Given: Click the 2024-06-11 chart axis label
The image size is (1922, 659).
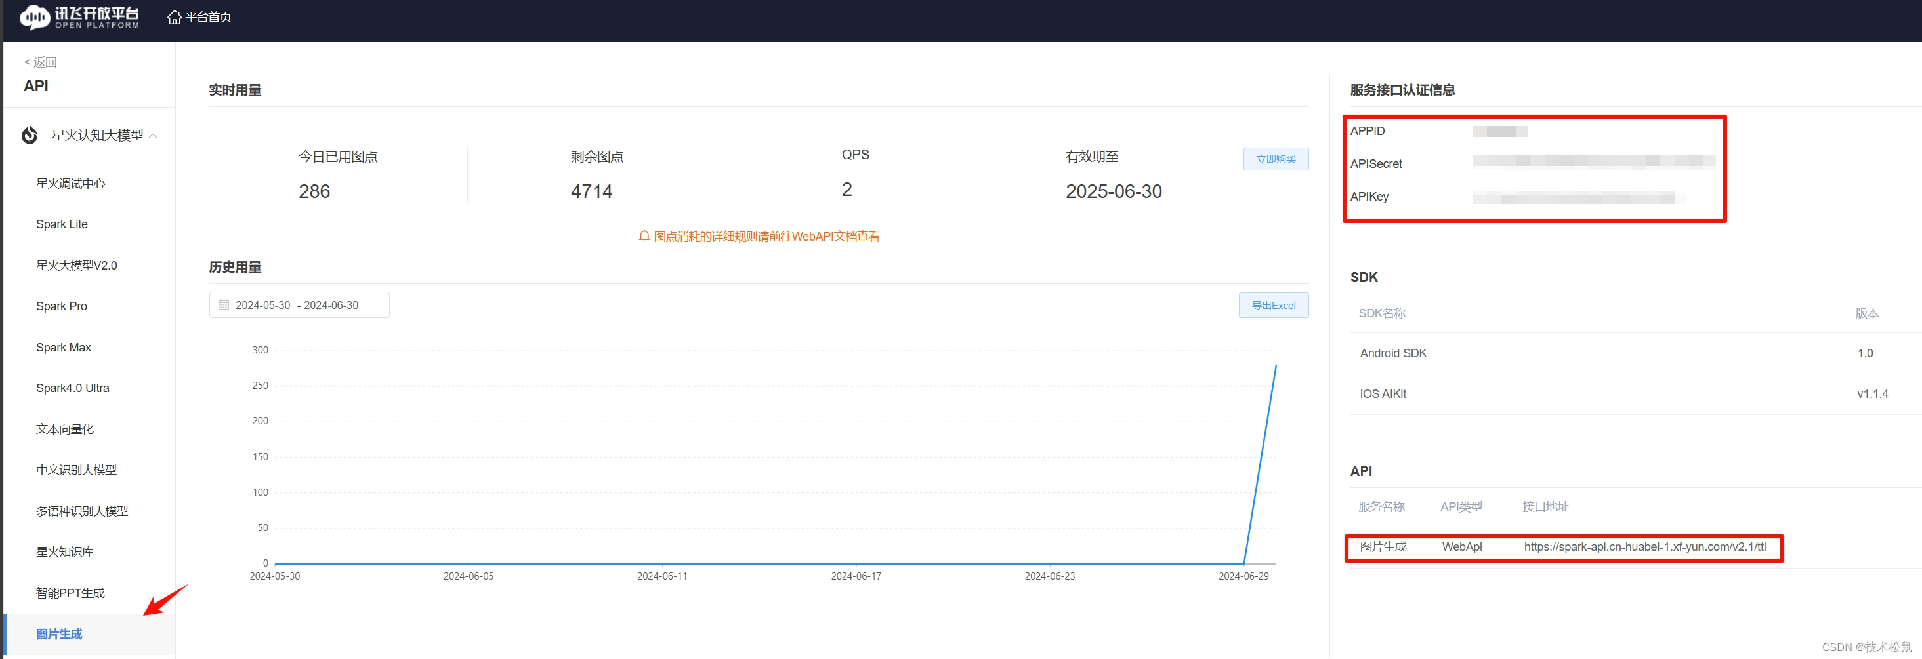Looking at the screenshot, I should [x=662, y=576].
